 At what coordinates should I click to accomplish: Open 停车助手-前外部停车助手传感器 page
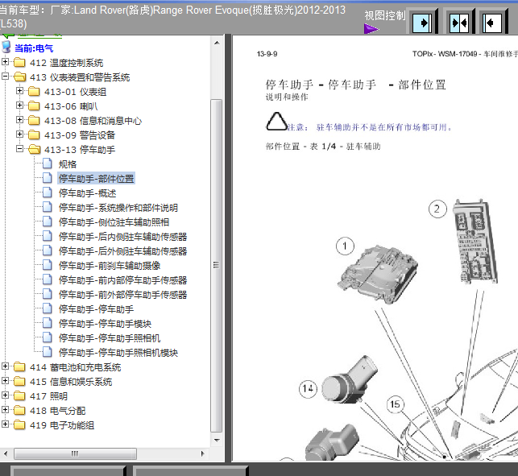[122, 295]
